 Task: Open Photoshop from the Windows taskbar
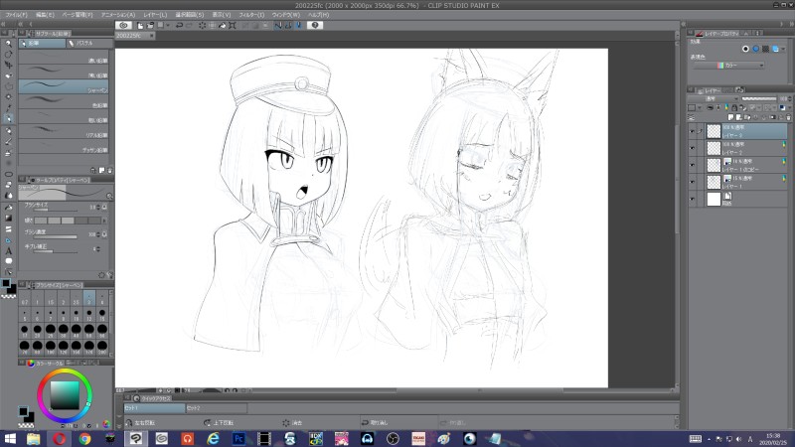[x=238, y=437]
